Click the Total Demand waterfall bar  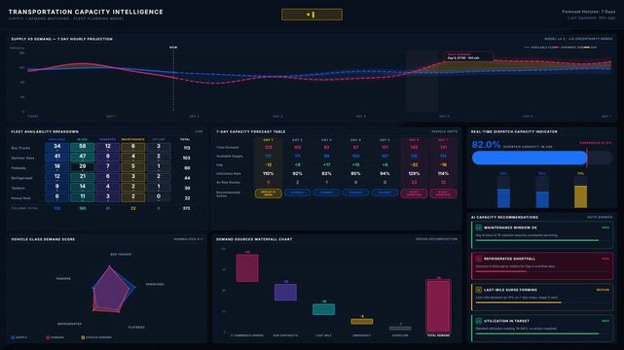(438, 306)
